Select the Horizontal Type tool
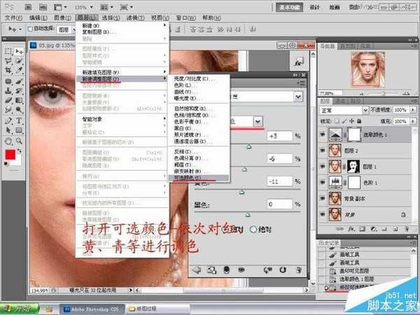 click(19, 120)
